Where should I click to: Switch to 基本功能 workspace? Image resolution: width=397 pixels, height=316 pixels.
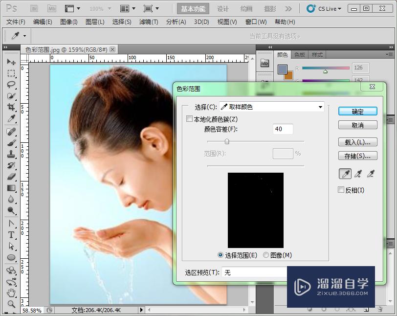pos(193,9)
